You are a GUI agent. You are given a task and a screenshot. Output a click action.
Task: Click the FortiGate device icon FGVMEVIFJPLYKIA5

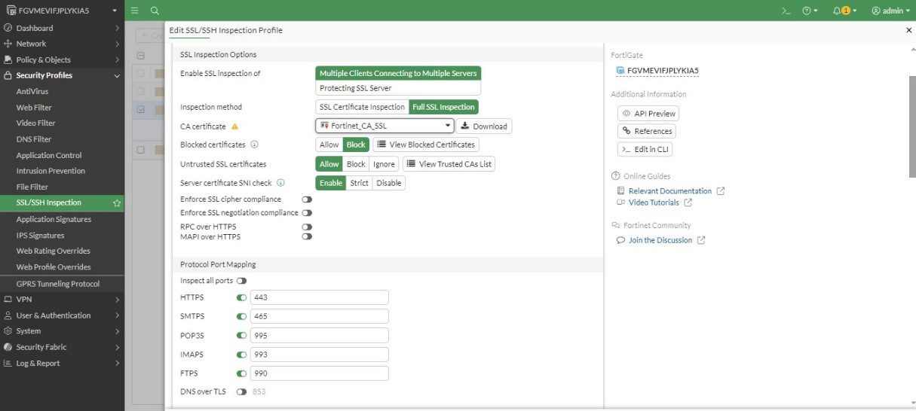click(x=620, y=71)
